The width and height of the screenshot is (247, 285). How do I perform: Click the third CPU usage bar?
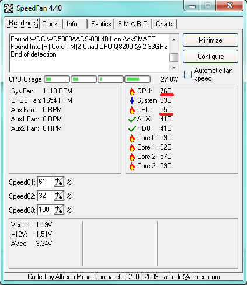[x=111, y=79]
